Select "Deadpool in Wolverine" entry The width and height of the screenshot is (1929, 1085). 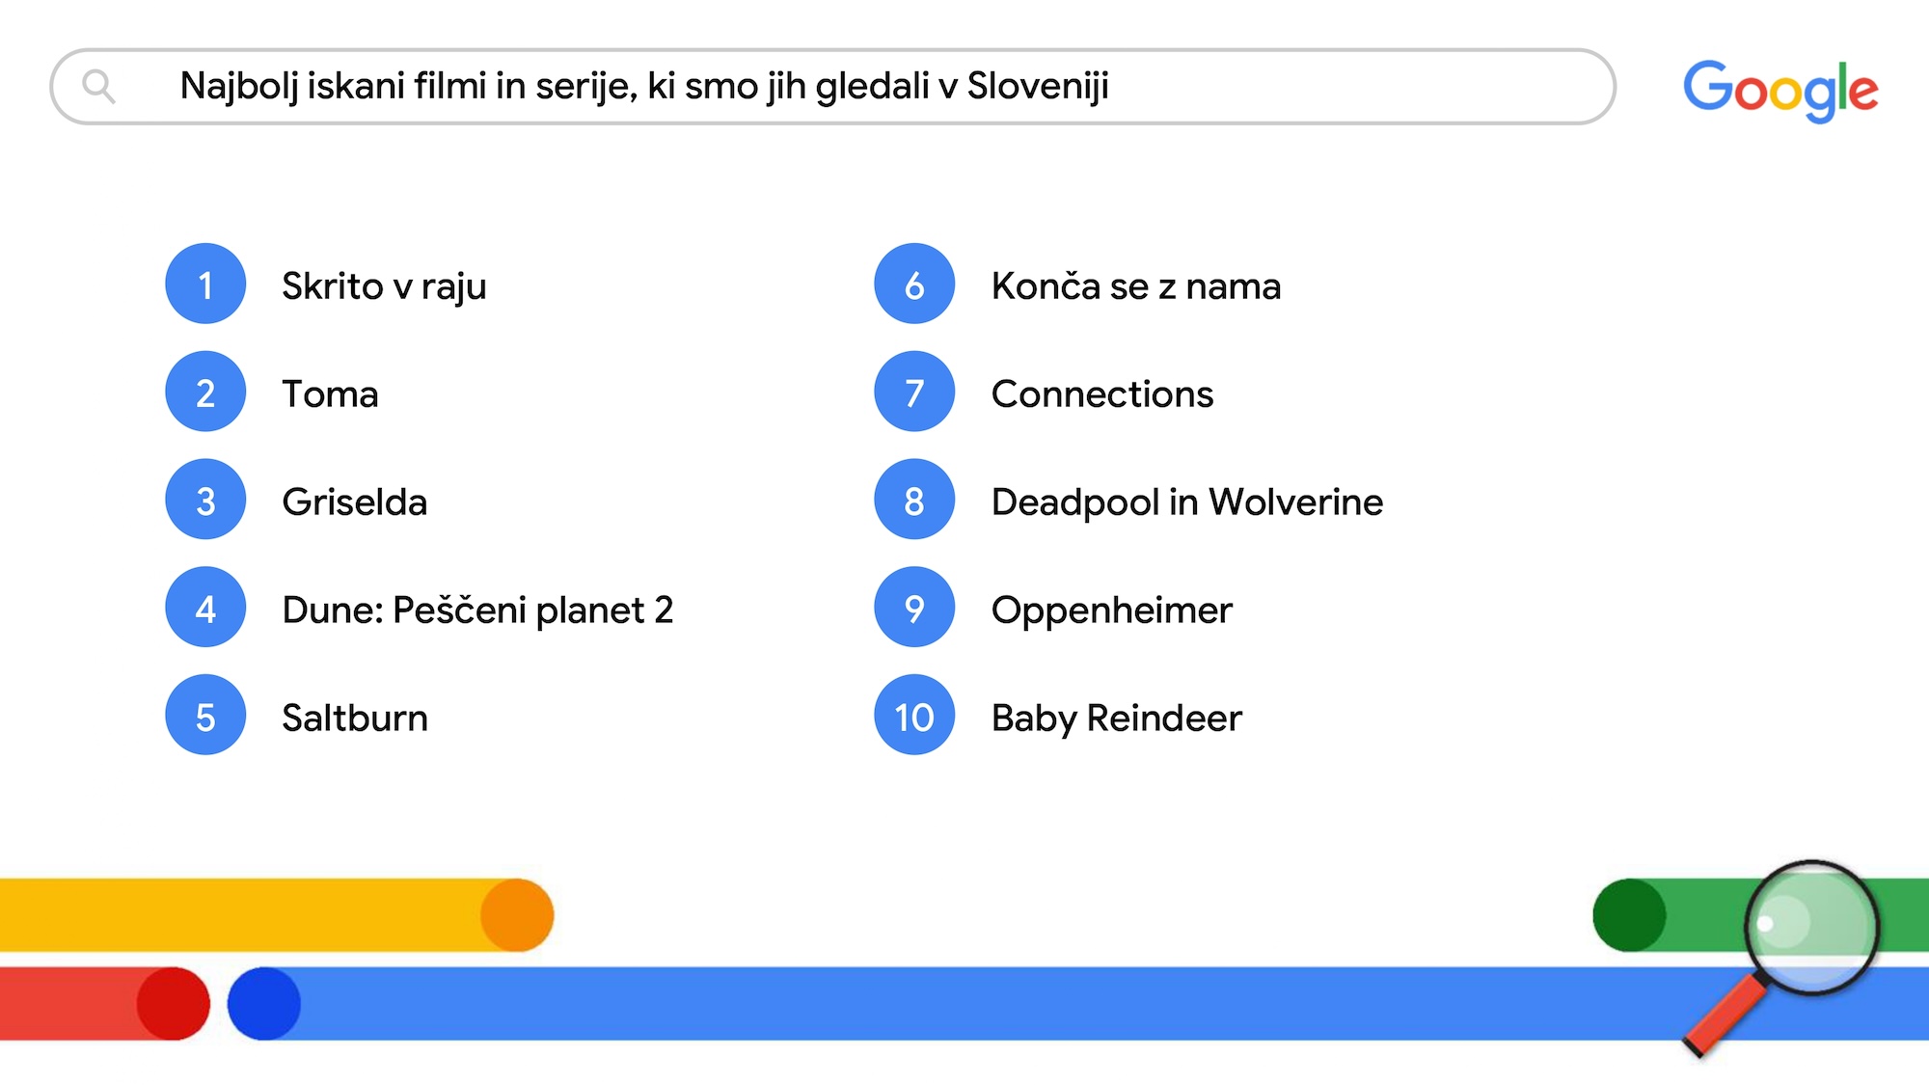[x=1186, y=502]
